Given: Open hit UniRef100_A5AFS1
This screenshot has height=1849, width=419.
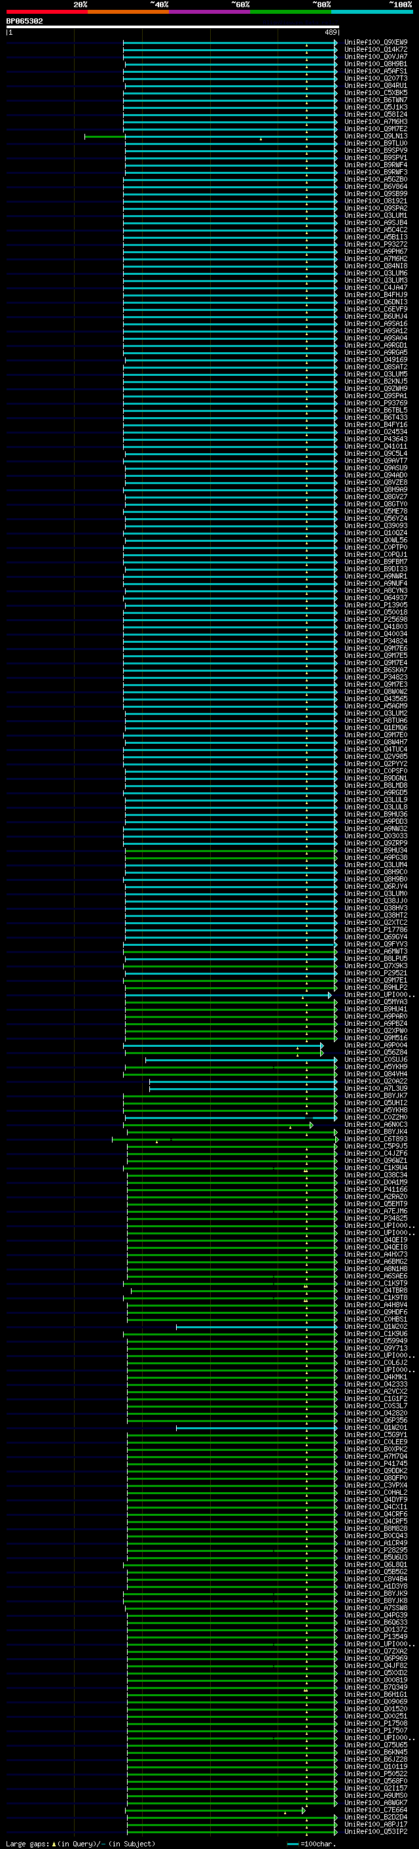Looking at the screenshot, I should (376, 71).
